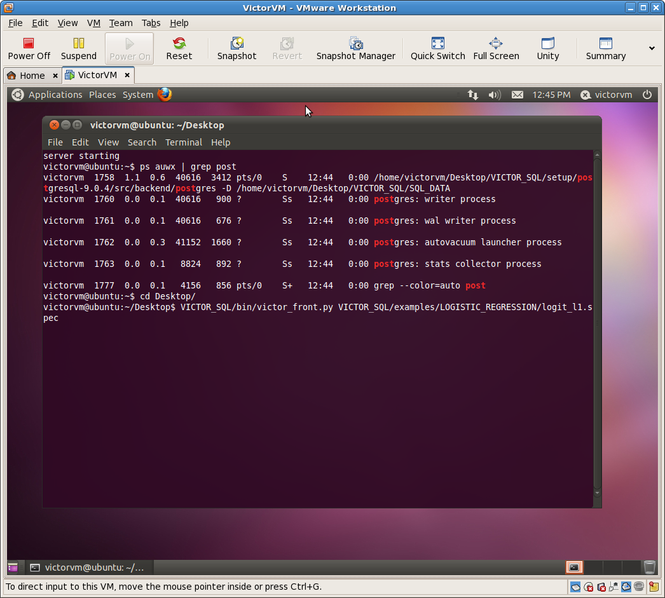Reset the virtual machine
Screen dimensions: 665x598
179,48
